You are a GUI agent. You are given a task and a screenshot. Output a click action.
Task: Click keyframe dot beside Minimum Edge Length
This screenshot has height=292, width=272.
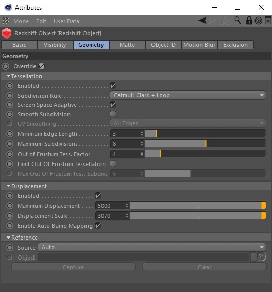10,134
